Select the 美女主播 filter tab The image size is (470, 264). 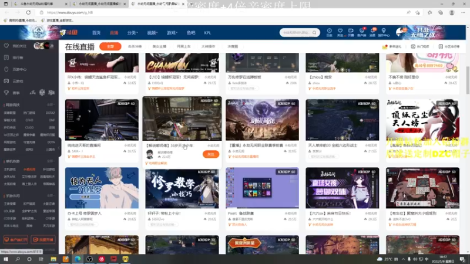coord(159,46)
